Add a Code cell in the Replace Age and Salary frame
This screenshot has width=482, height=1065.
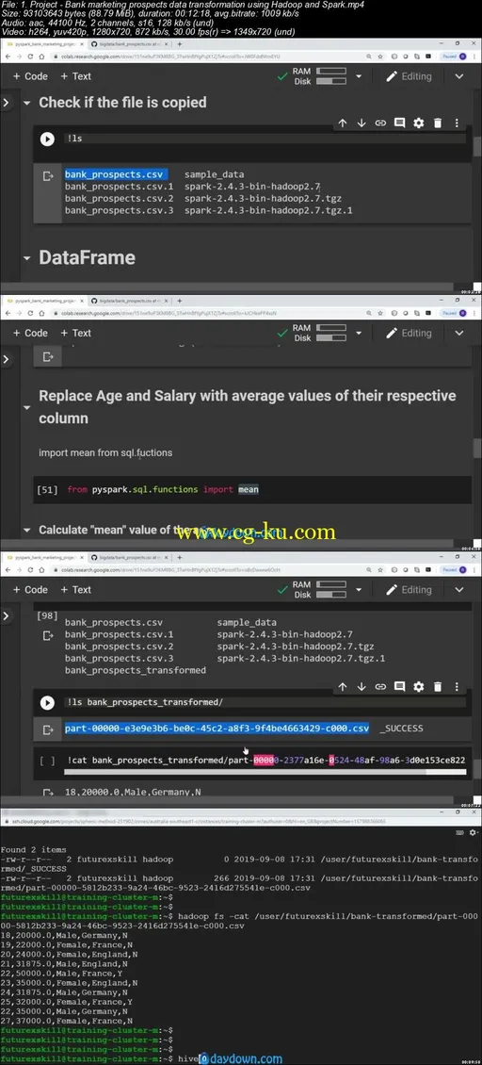click(x=30, y=333)
